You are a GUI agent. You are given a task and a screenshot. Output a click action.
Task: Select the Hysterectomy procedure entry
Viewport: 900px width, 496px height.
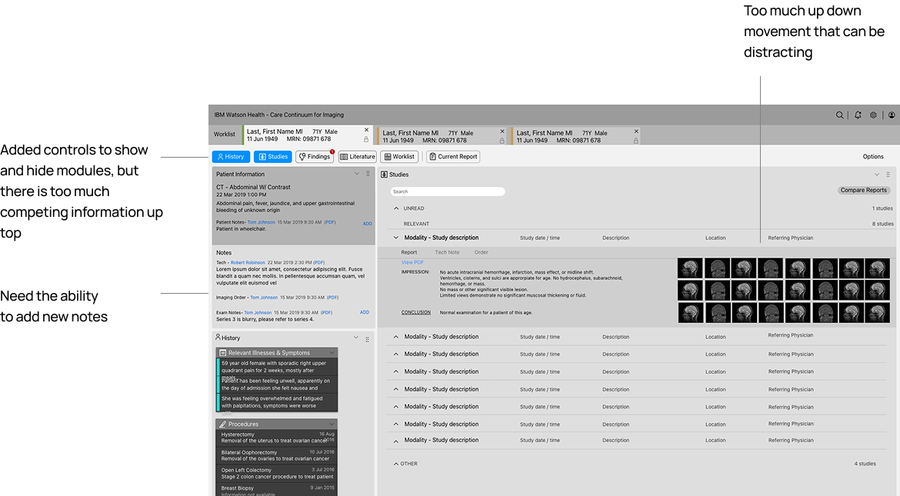pos(277,438)
